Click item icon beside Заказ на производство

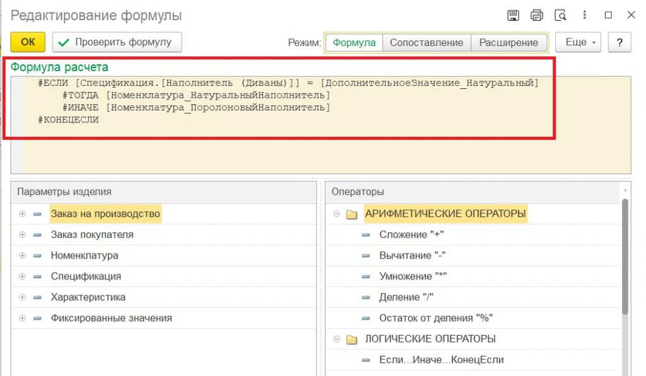click(x=37, y=214)
